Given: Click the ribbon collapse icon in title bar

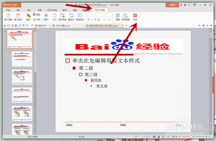Looking at the screenshot, I should (x=194, y=5).
